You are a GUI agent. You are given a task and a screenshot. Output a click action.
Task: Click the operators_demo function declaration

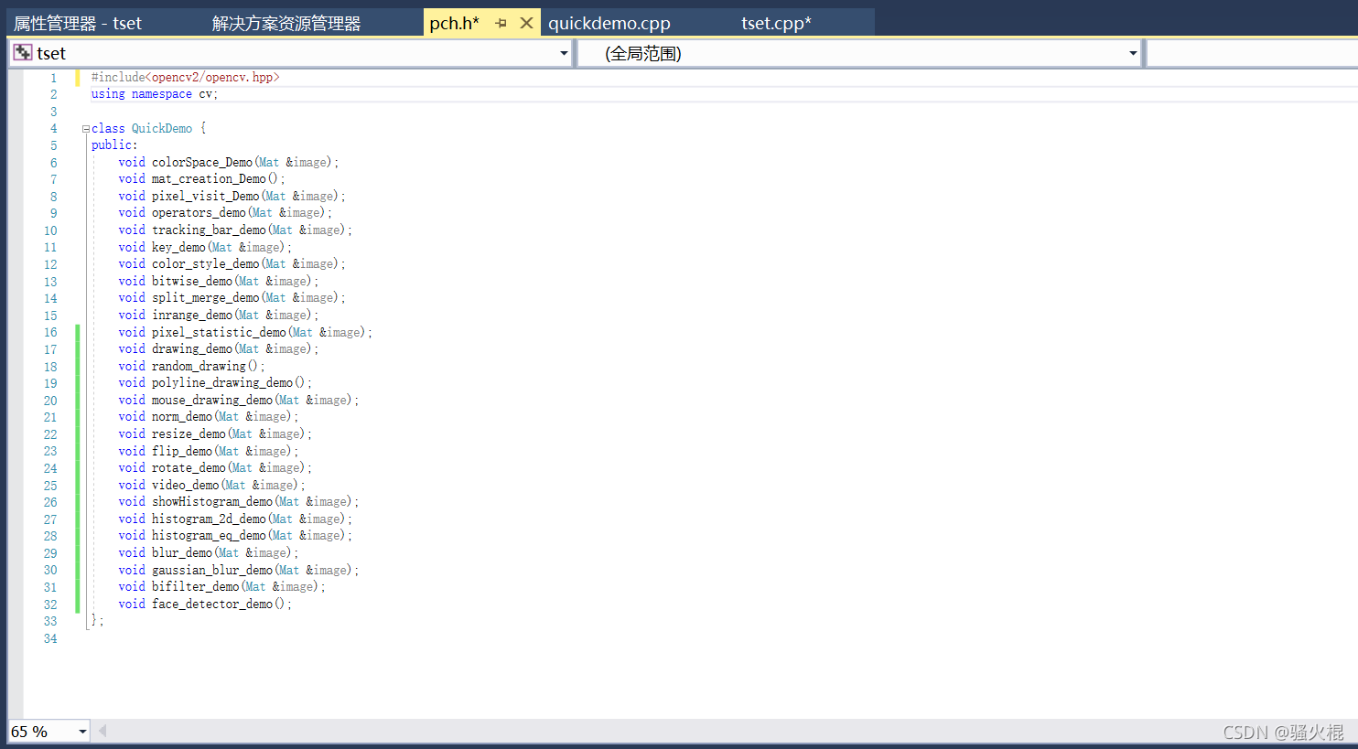[225, 212]
